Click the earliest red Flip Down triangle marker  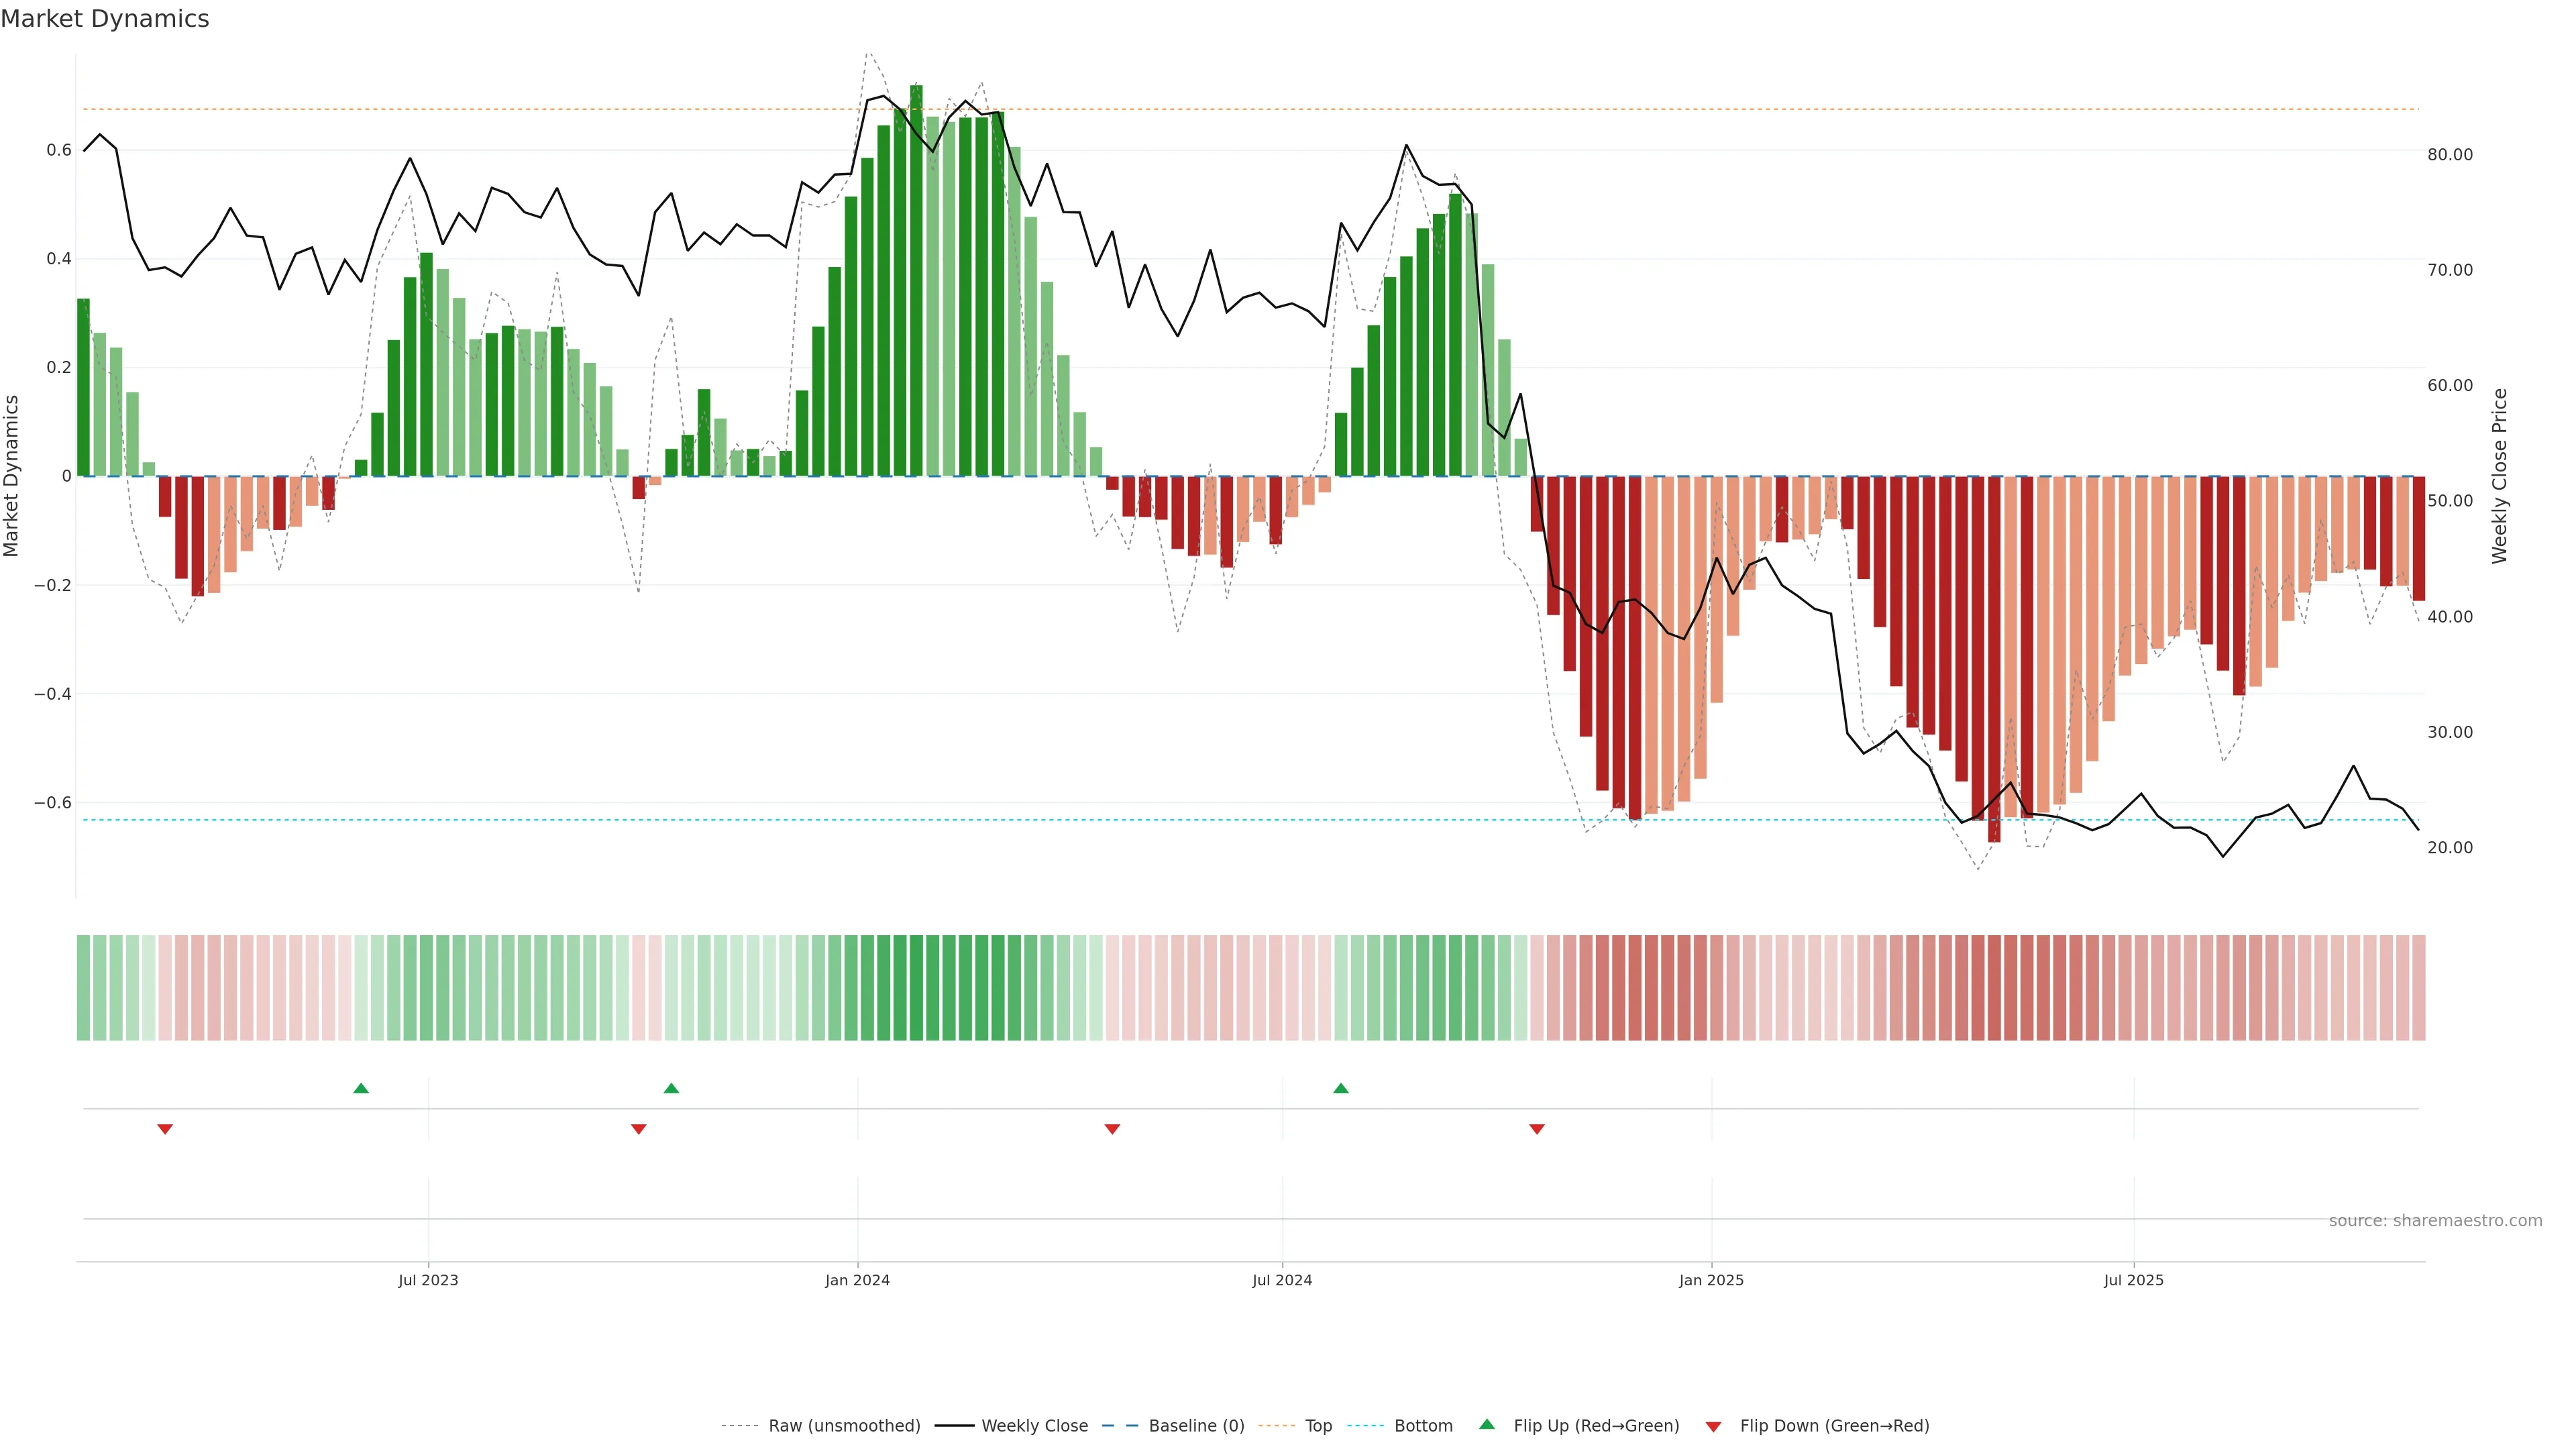pos(165,1129)
